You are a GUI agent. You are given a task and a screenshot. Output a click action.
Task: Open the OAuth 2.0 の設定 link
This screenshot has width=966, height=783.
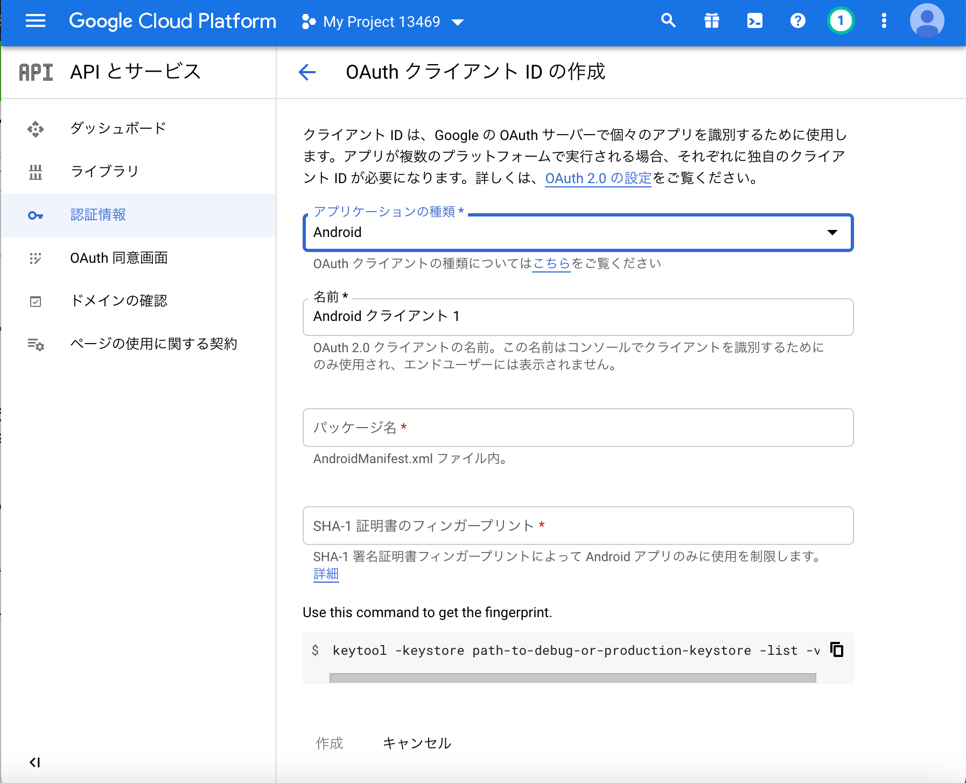(598, 178)
